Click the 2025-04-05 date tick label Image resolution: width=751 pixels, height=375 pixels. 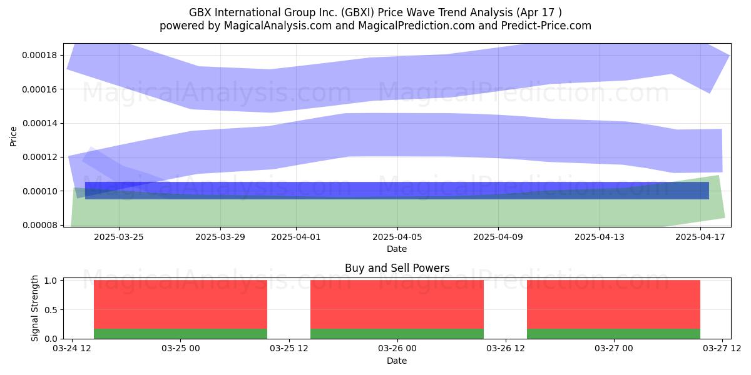(397, 237)
